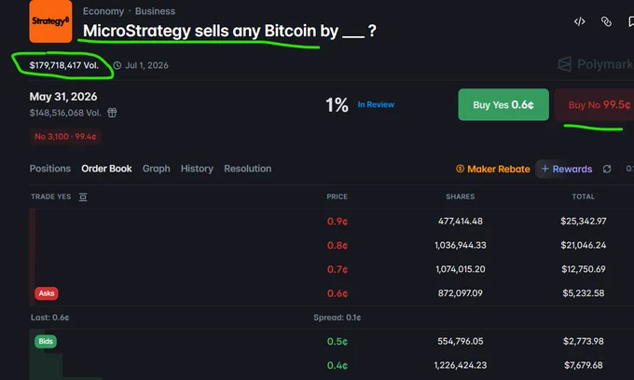The image size is (634, 380).
Task: Toggle the order book layout icon
Action: coord(83,197)
